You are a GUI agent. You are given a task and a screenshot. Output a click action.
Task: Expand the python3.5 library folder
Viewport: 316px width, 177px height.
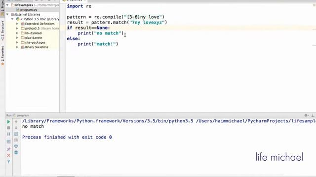point(17,29)
